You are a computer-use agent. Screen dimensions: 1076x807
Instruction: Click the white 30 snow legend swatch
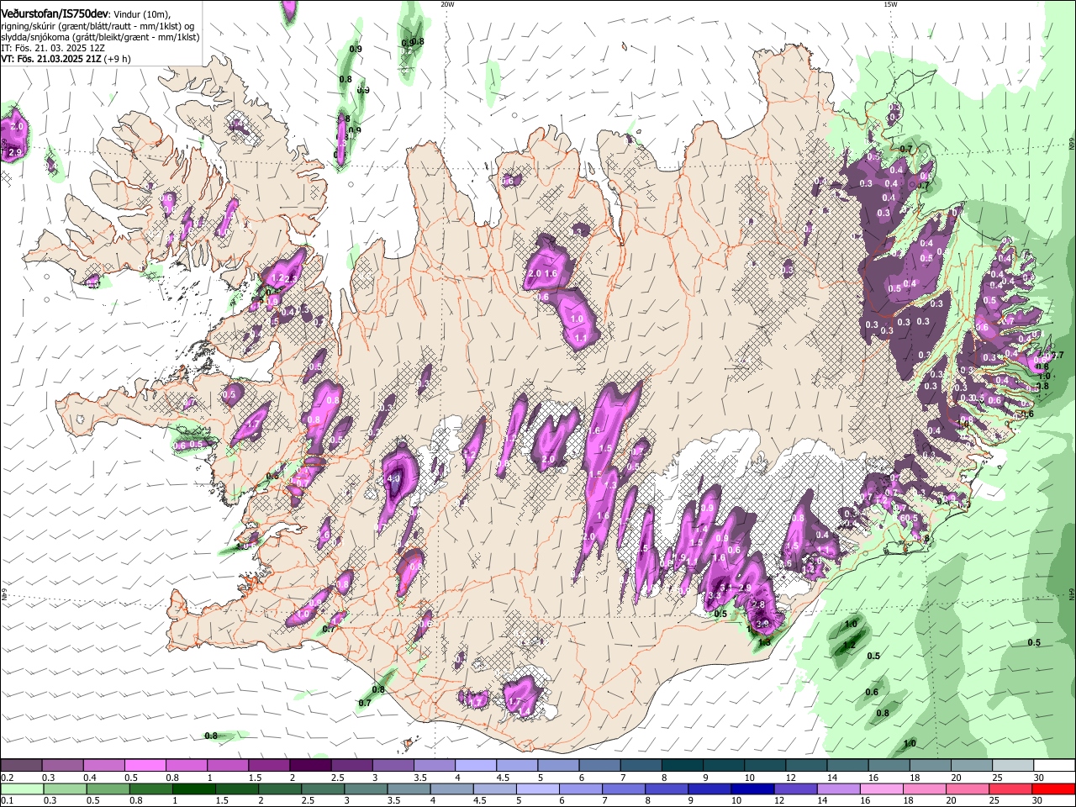(1052, 766)
